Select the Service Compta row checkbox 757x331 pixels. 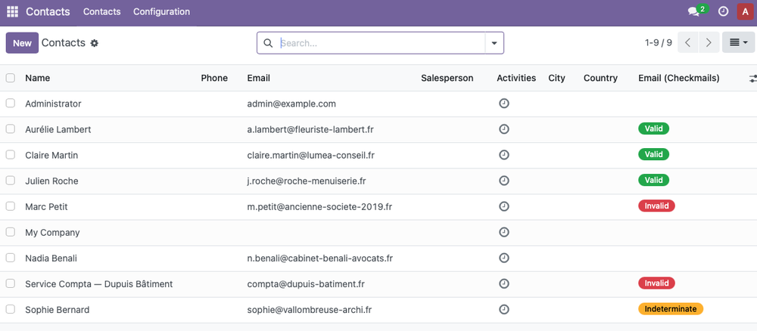[x=11, y=283]
